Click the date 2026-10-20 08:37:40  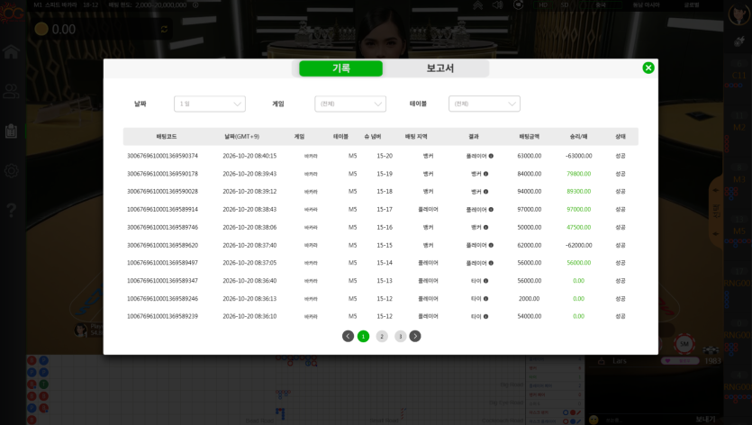(249, 245)
